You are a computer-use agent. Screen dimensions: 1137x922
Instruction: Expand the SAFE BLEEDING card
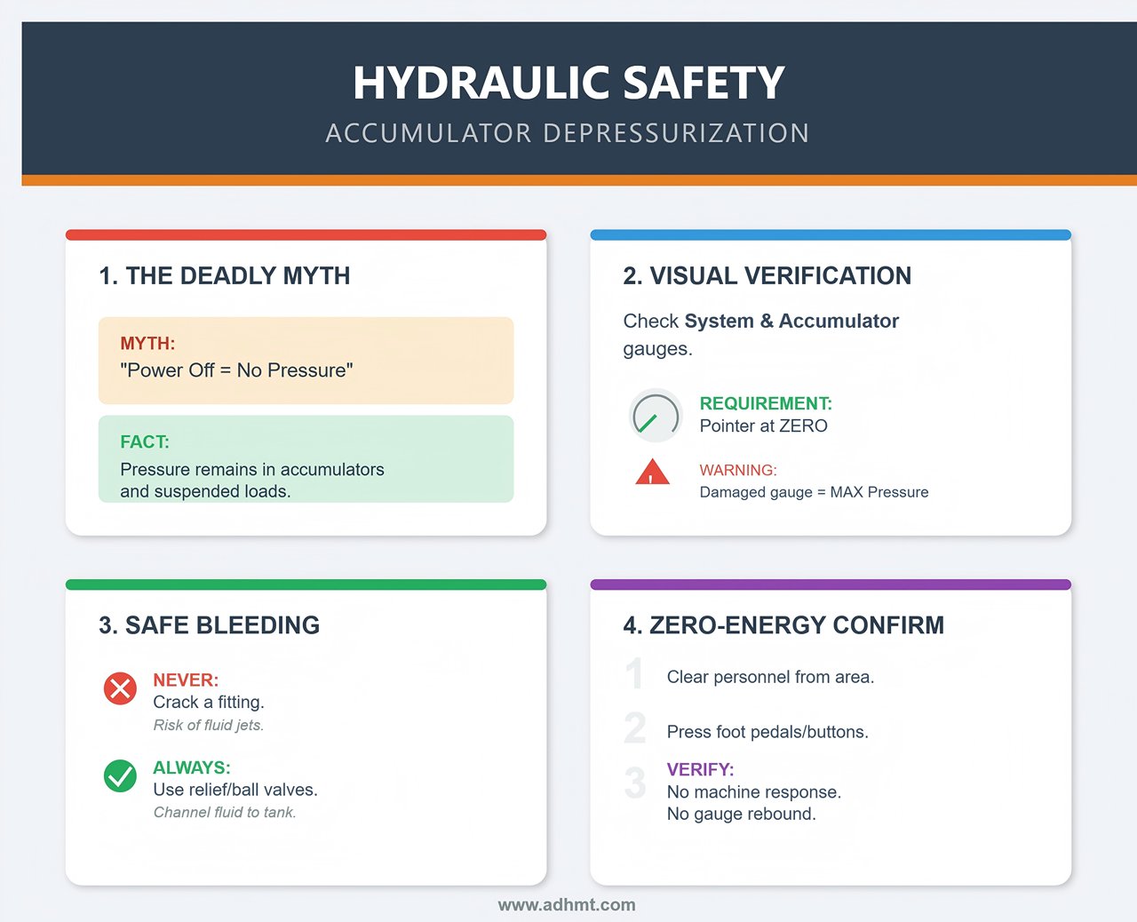point(209,624)
